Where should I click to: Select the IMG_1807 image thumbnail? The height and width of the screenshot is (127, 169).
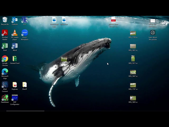coord(133,72)
